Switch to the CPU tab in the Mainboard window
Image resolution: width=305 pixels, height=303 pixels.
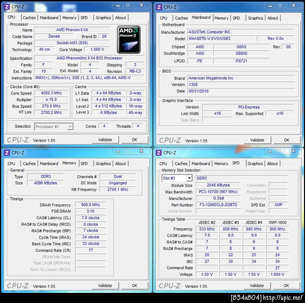click(x=163, y=18)
